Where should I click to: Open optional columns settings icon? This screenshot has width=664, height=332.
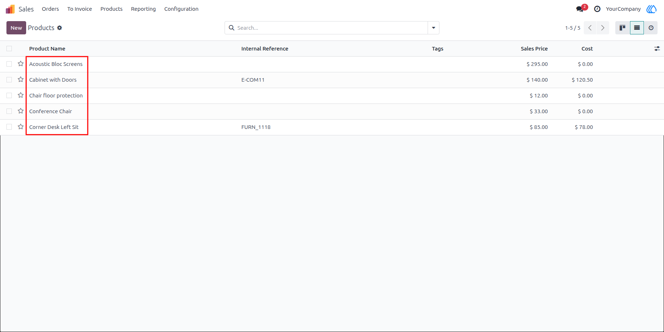click(x=657, y=48)
